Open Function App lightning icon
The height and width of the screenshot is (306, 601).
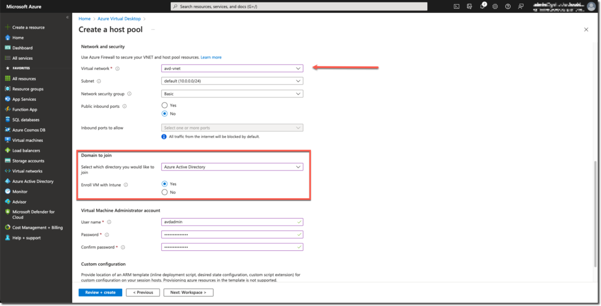[7, 109]
